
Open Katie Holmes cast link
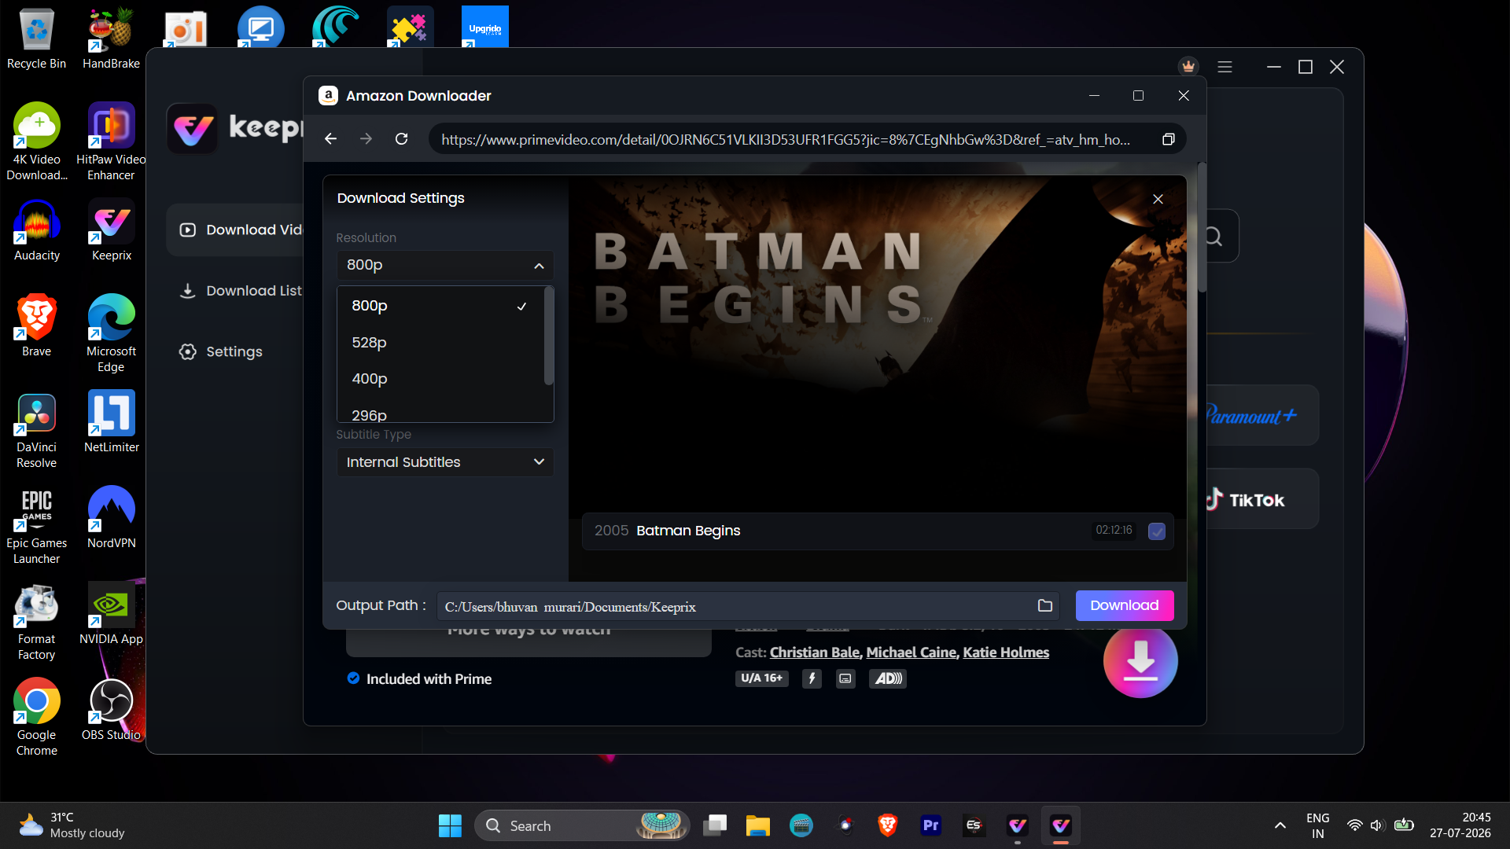pyautogui.click(x=1006, y=652)
